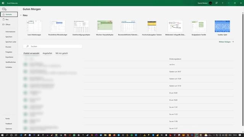Click the feedback icon in the title bar

coord(217,3)
